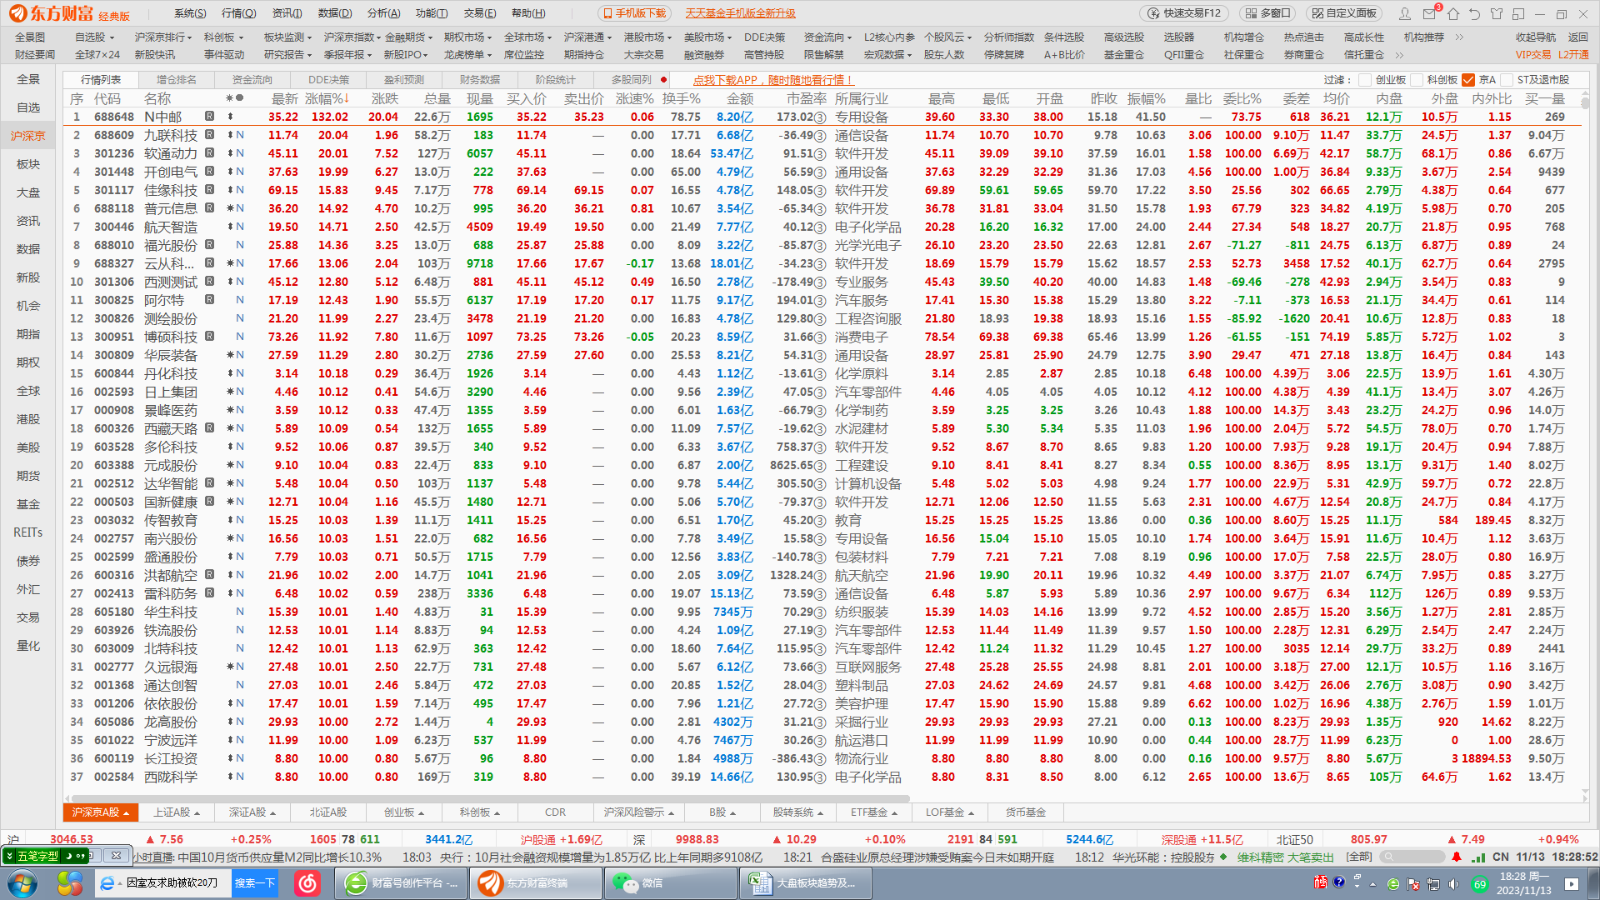
Task: Enable the 科创板 filter checkbox
Action: coord(1416,80)
